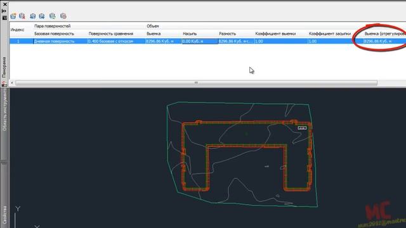
Task: Click the Базовая поверхность column header
Action: [x=54, y=34]
